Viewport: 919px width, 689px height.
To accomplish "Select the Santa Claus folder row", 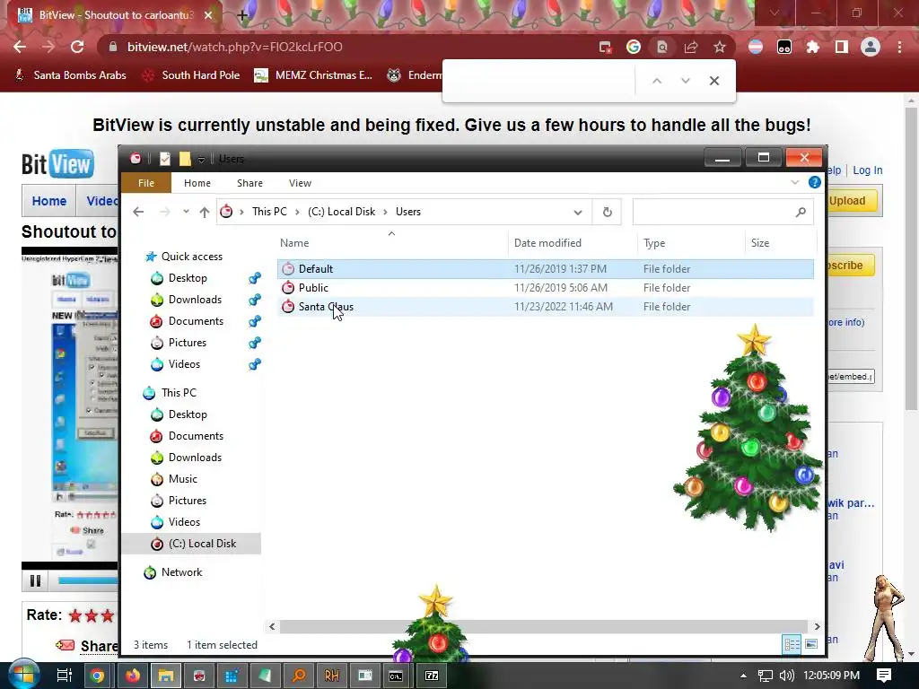I will click(545, 307).
